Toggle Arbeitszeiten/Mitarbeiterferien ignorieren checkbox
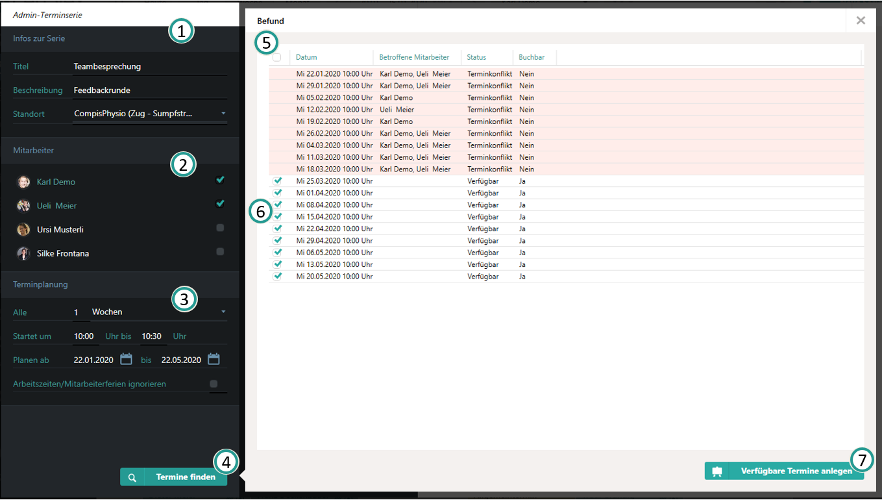Viewport: 882px width, 500px height. point(214,384)
